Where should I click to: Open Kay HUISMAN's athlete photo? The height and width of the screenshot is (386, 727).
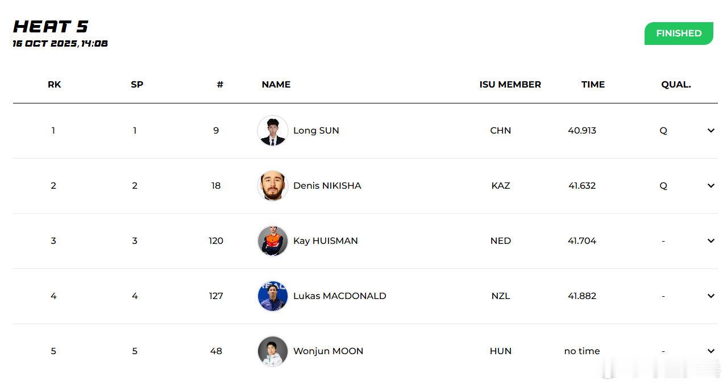coord(273,241)
